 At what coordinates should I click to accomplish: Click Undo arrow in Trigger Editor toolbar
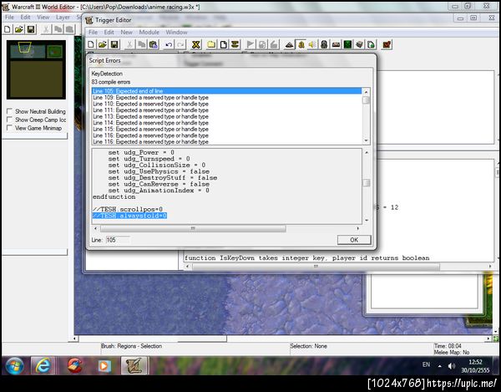click(x=169, y=44)
